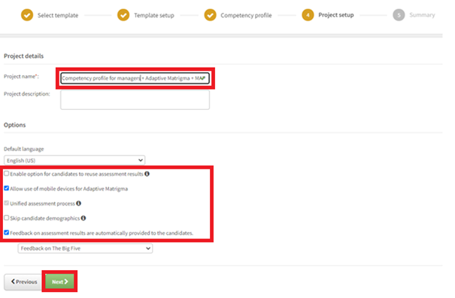Image resolution: width=455 pixels, height=298 pixels.
Task: Go to the Competency profile step label
Action: (x=246, y=15)
